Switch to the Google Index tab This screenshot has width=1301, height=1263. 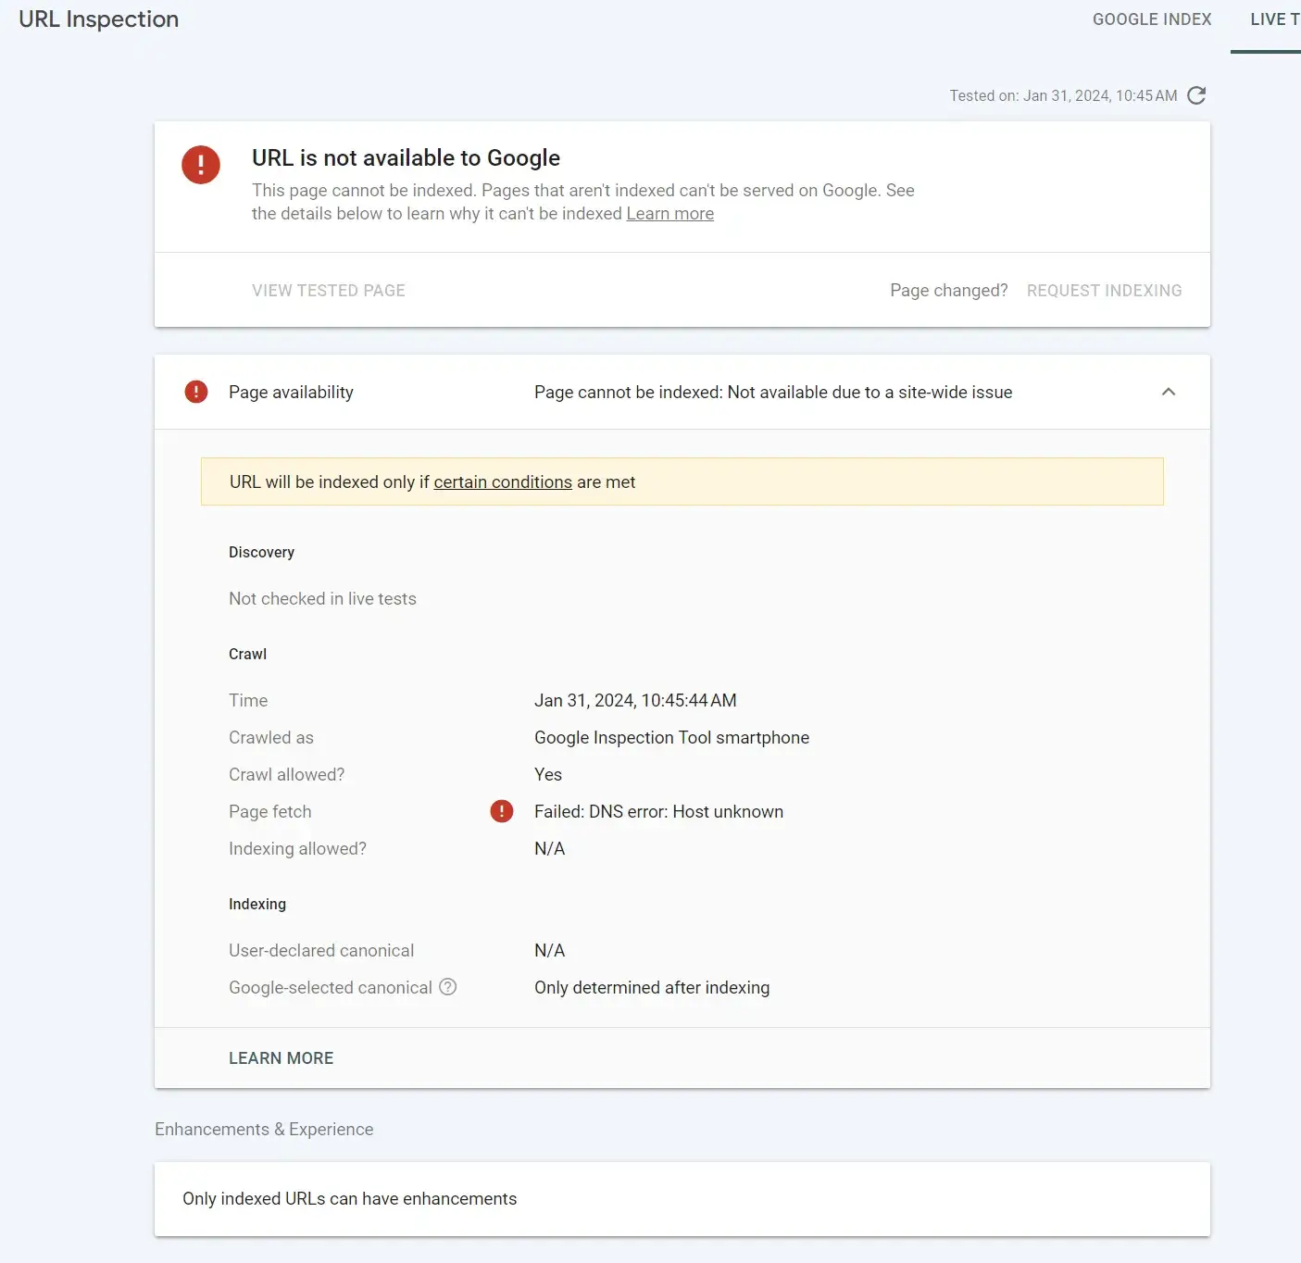coord(1151,19)
